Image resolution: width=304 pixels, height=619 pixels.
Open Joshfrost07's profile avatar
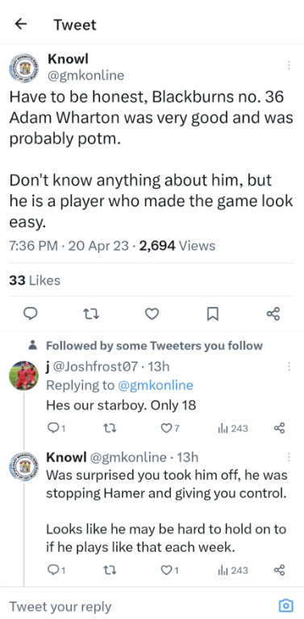[x=23, y=376]
